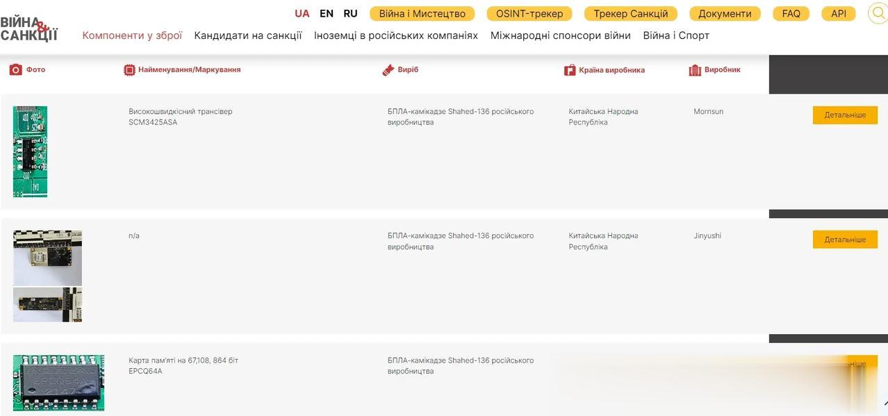The height and width of the screenshot is (416, 888).
Task: Click Shahed-136 product text in EPCQ64A row
Action: coord(461,366)
